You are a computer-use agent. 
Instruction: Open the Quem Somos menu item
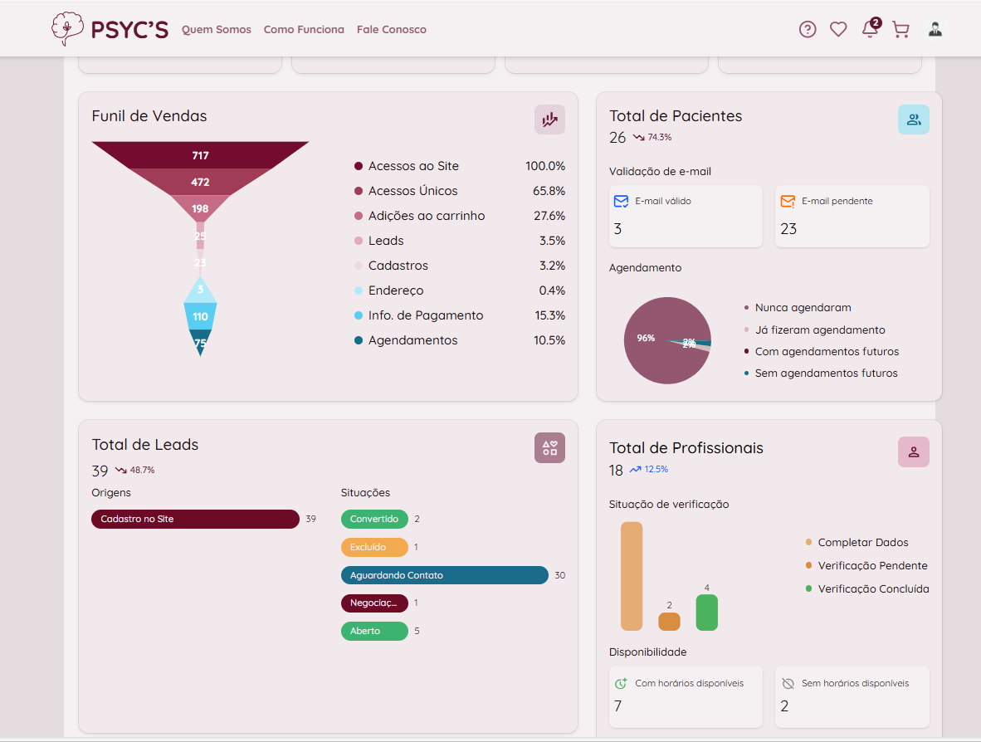coord(217,29)
